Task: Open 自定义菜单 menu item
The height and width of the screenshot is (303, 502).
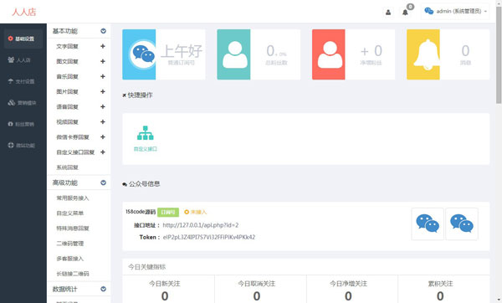Action: pos(70,213)
